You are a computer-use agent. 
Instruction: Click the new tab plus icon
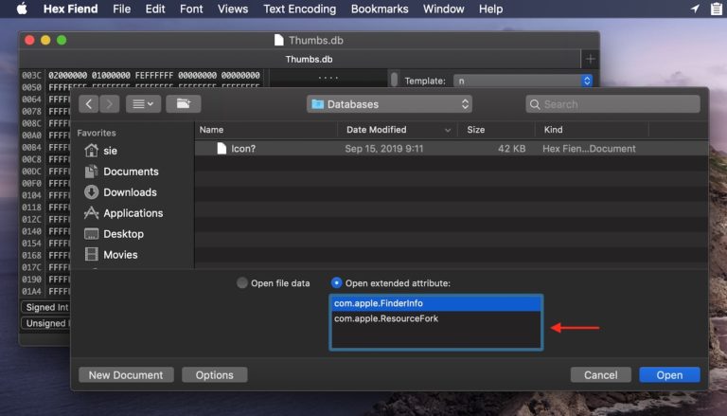(590, 59)
